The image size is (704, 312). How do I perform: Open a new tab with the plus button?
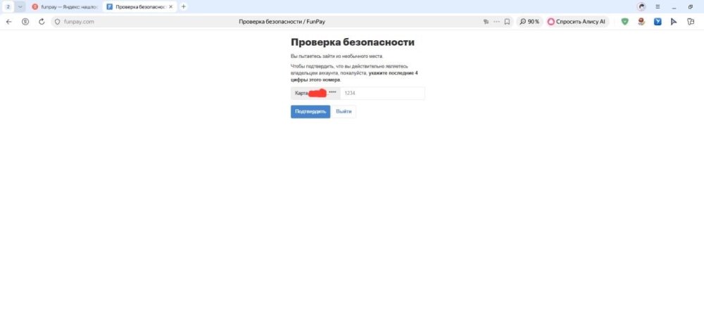(183, 7)
